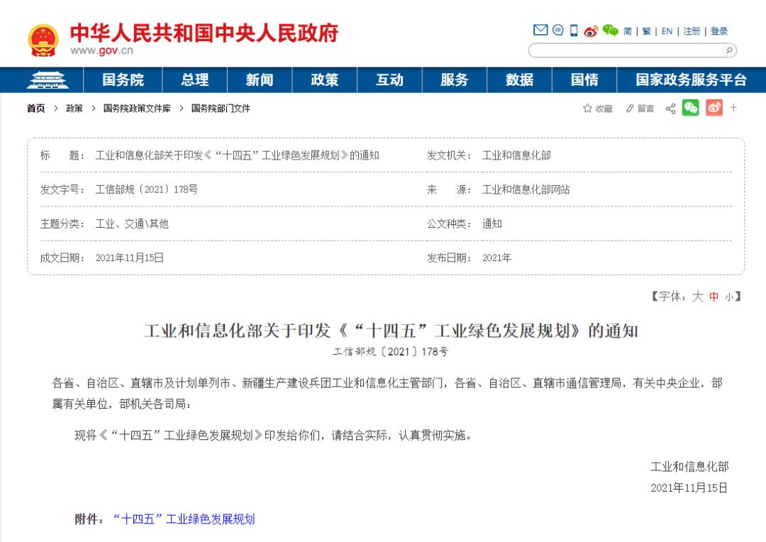Set font size to 中
The width and height of the screenshot is (766, 542).
coord(714,297)
